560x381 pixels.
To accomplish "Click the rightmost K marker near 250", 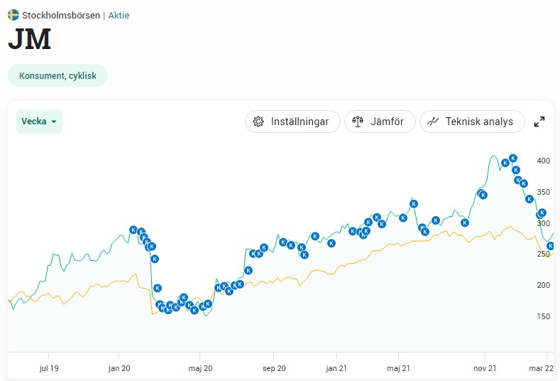I will [x=550, y=246].
